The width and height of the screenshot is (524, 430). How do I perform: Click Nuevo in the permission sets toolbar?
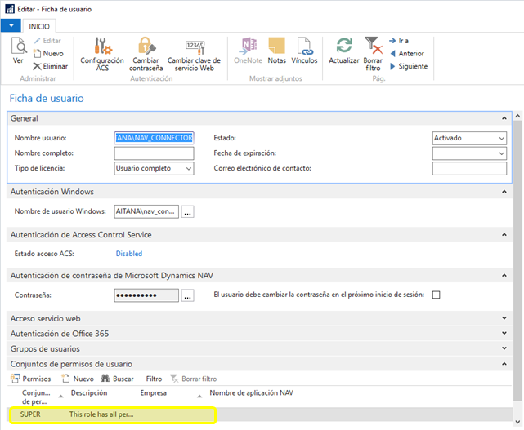point(78,379)
